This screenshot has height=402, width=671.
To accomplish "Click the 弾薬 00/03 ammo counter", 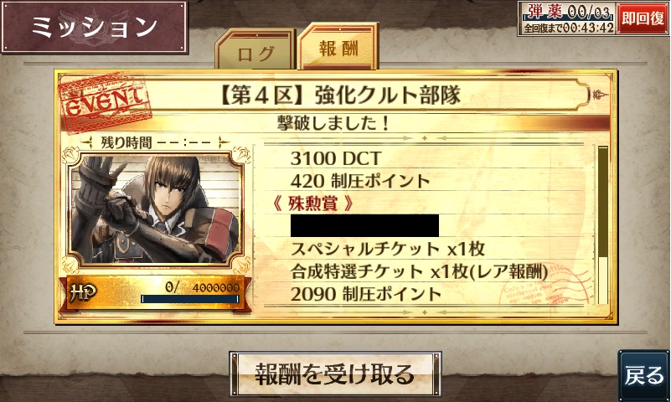I will (x=567, y=12).
